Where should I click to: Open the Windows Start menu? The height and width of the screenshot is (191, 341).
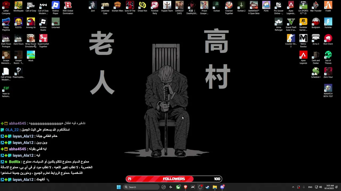point(119,187)
